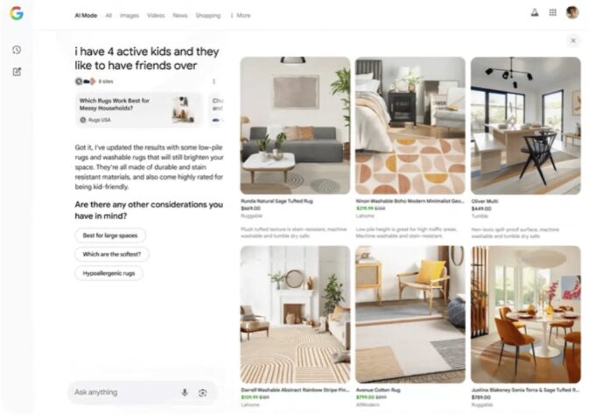
Task: Open the Google apps grid
Action: (x=552, y=13)
